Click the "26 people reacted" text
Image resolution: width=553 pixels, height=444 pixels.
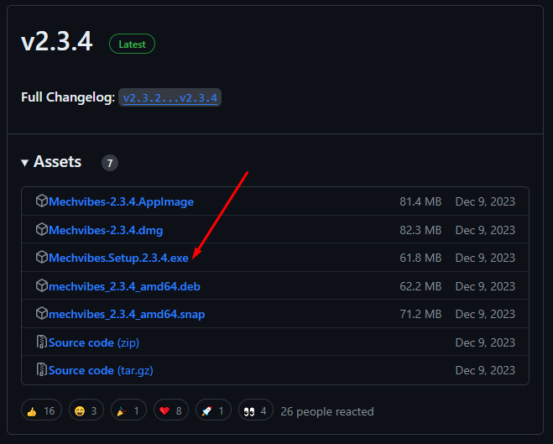(327, 411)
